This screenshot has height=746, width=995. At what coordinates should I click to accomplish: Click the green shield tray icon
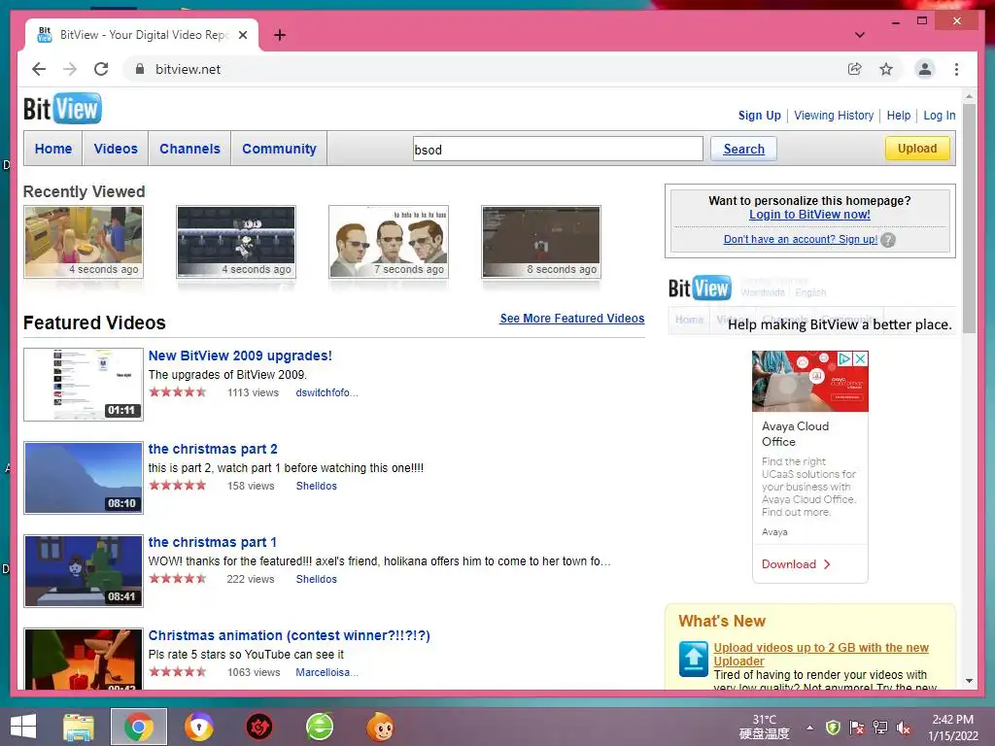click(833, 728)
